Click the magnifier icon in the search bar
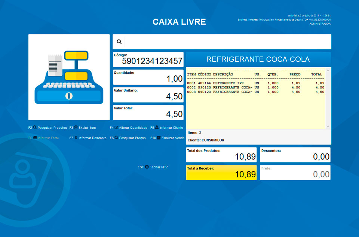This screenshot has height=237, width=359. click(119, 41)
